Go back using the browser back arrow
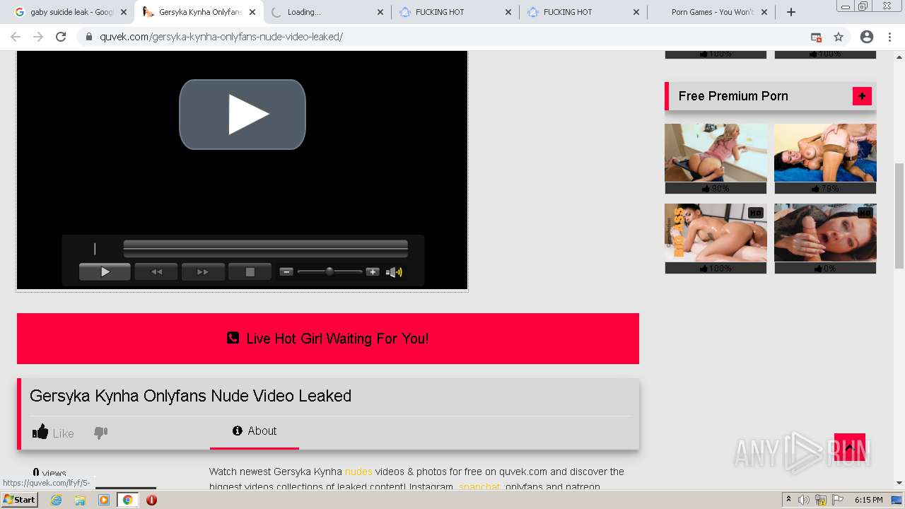The image size is (905, 509). coord(16,37)
